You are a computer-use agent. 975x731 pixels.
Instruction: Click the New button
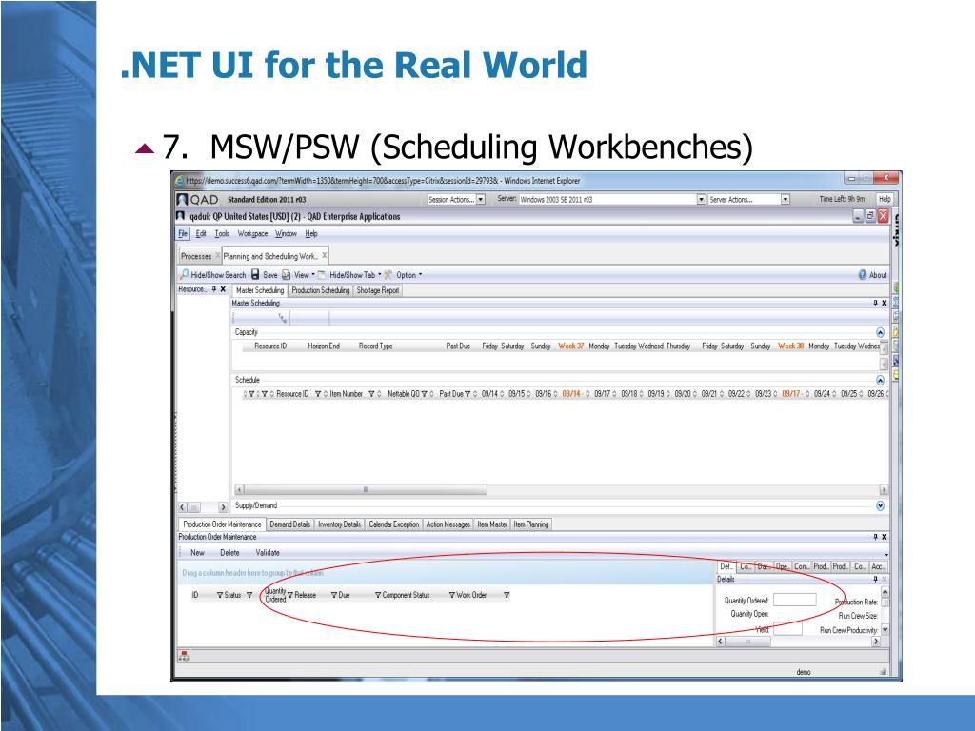click(197, 553)
